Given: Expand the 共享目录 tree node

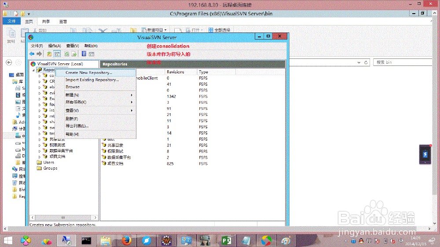Looking at the screenshot, I should tap(40, 139).
